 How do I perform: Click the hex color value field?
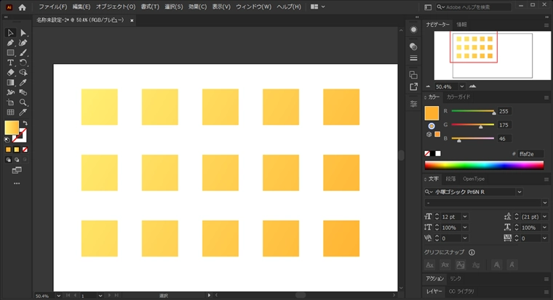click(x=530, y=154)
